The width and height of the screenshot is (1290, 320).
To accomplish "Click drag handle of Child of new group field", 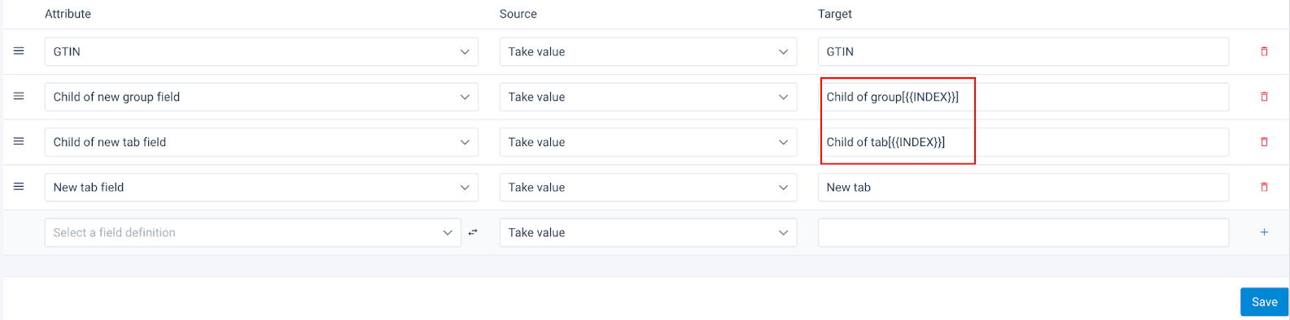I will tap(19, 97).
